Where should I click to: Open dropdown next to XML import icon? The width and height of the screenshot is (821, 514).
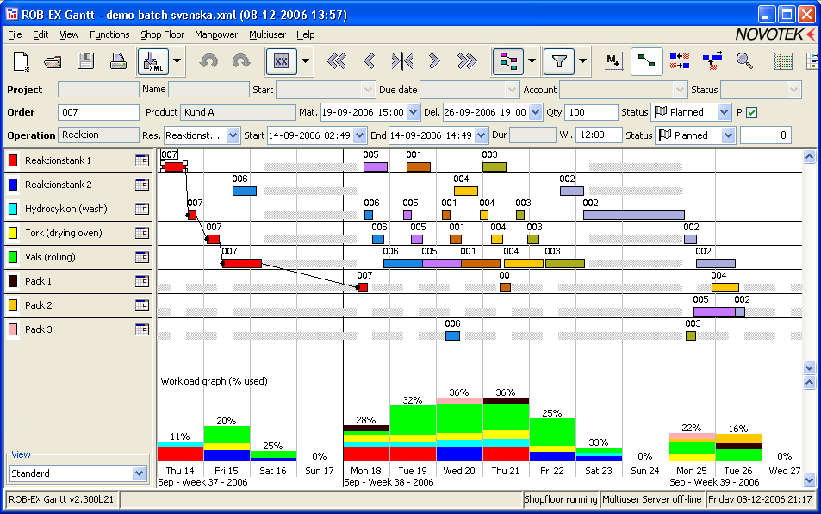[x=177, y=61]
